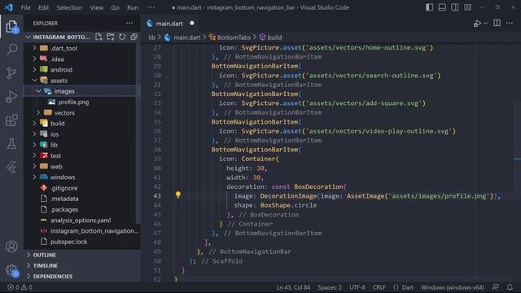Change line ending via CRLF
Screen dimensions: 521x293
coord(379,287)
